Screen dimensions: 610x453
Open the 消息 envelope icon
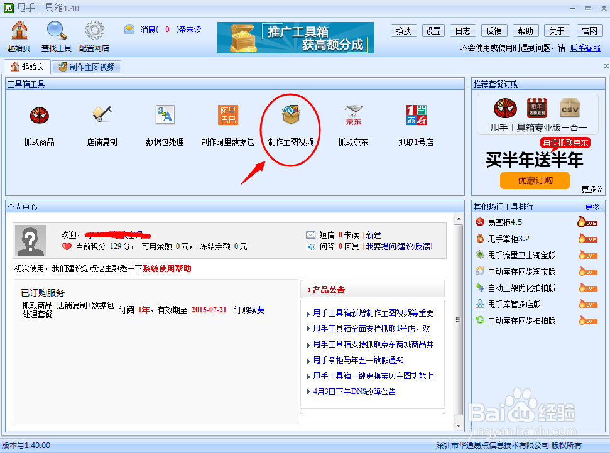click(129, 28)
